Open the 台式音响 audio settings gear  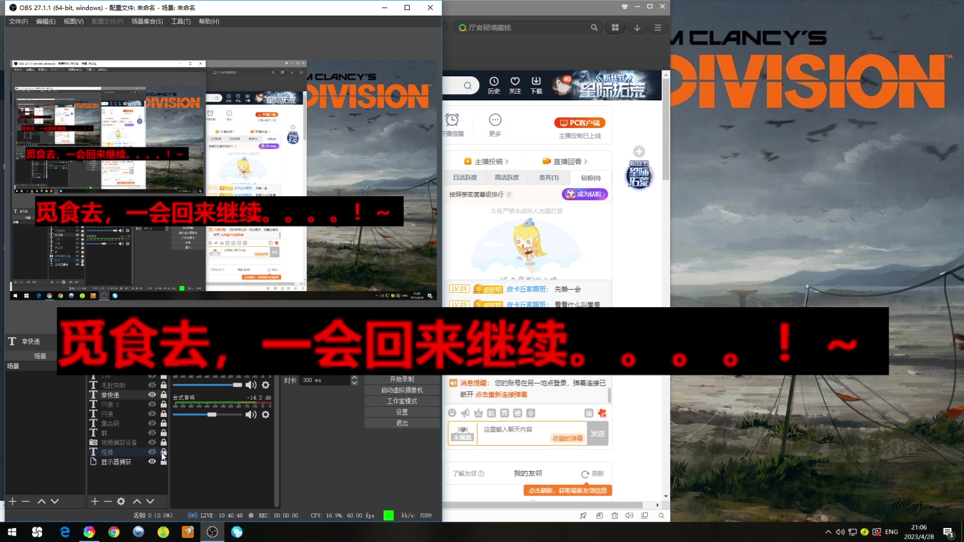pyautogui.click(x=266, y=415)
